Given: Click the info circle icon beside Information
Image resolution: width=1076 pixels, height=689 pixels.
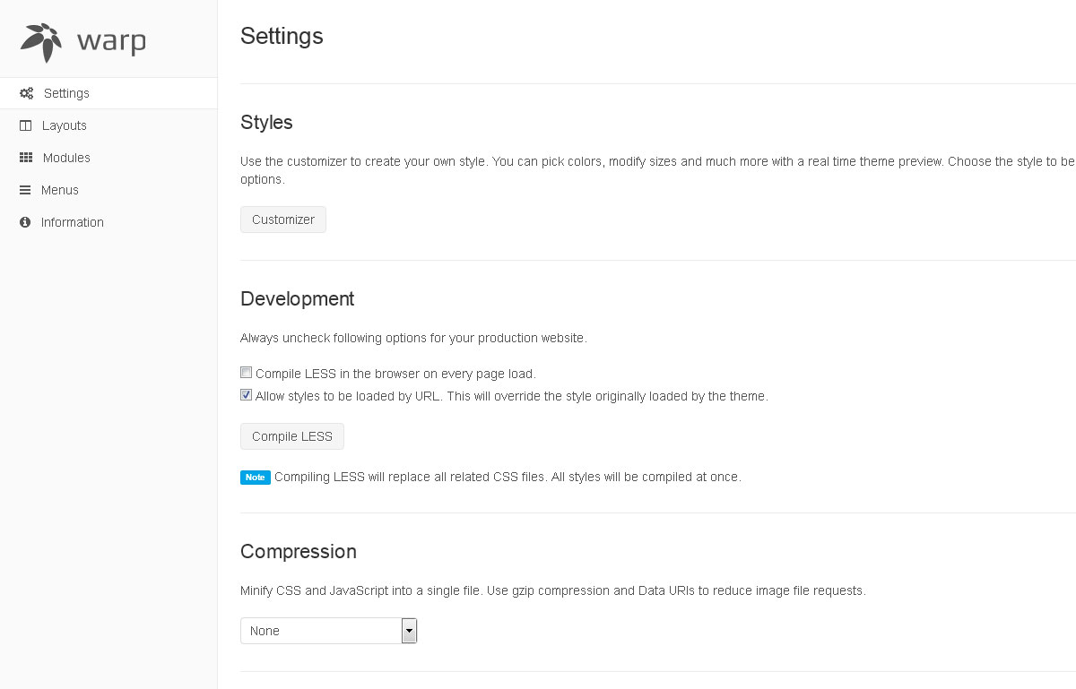Looking at the screenshot, I should [25, 222].
